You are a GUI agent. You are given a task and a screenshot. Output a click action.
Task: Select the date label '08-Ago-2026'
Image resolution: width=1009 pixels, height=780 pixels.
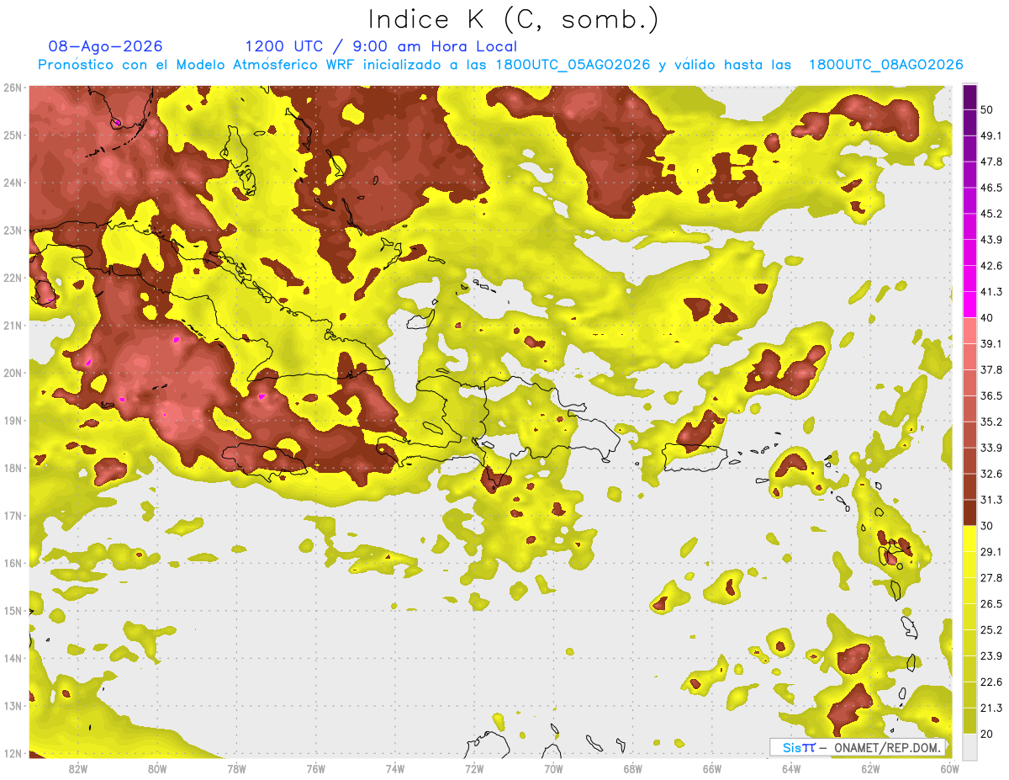[x=106, y=46]
